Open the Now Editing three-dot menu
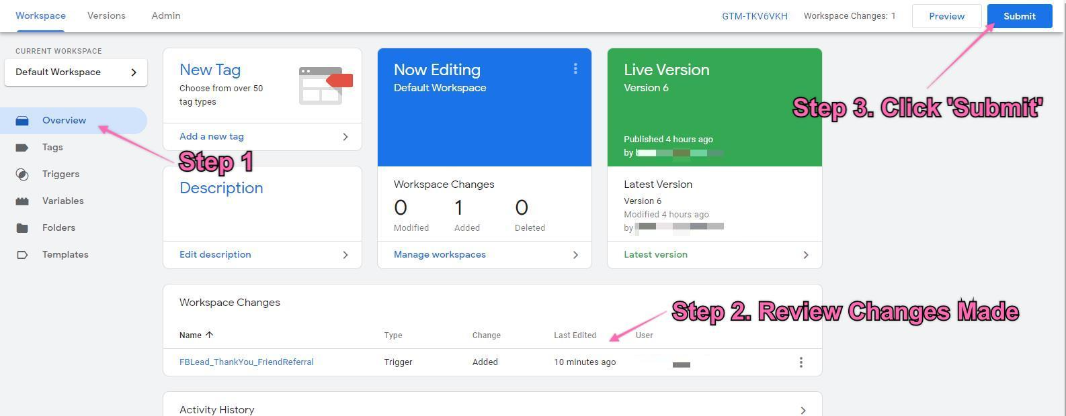 (575, 69)
